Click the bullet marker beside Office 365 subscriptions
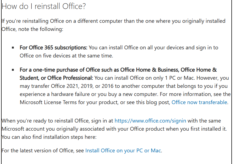Viewport: 233px width, 164px height. click(13, 48)
